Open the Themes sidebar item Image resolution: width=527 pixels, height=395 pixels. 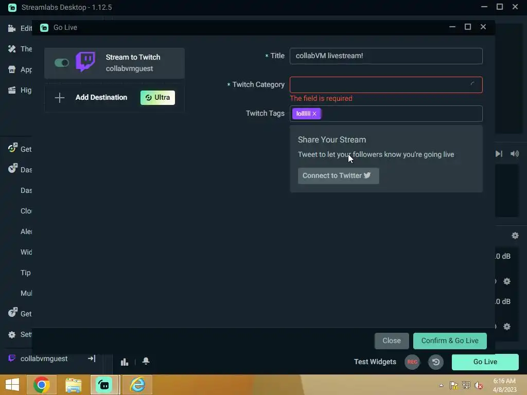coord(20,49)
